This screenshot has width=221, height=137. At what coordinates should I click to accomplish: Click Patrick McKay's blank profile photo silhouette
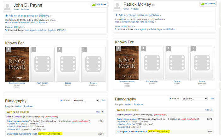[x=117, y=6]
